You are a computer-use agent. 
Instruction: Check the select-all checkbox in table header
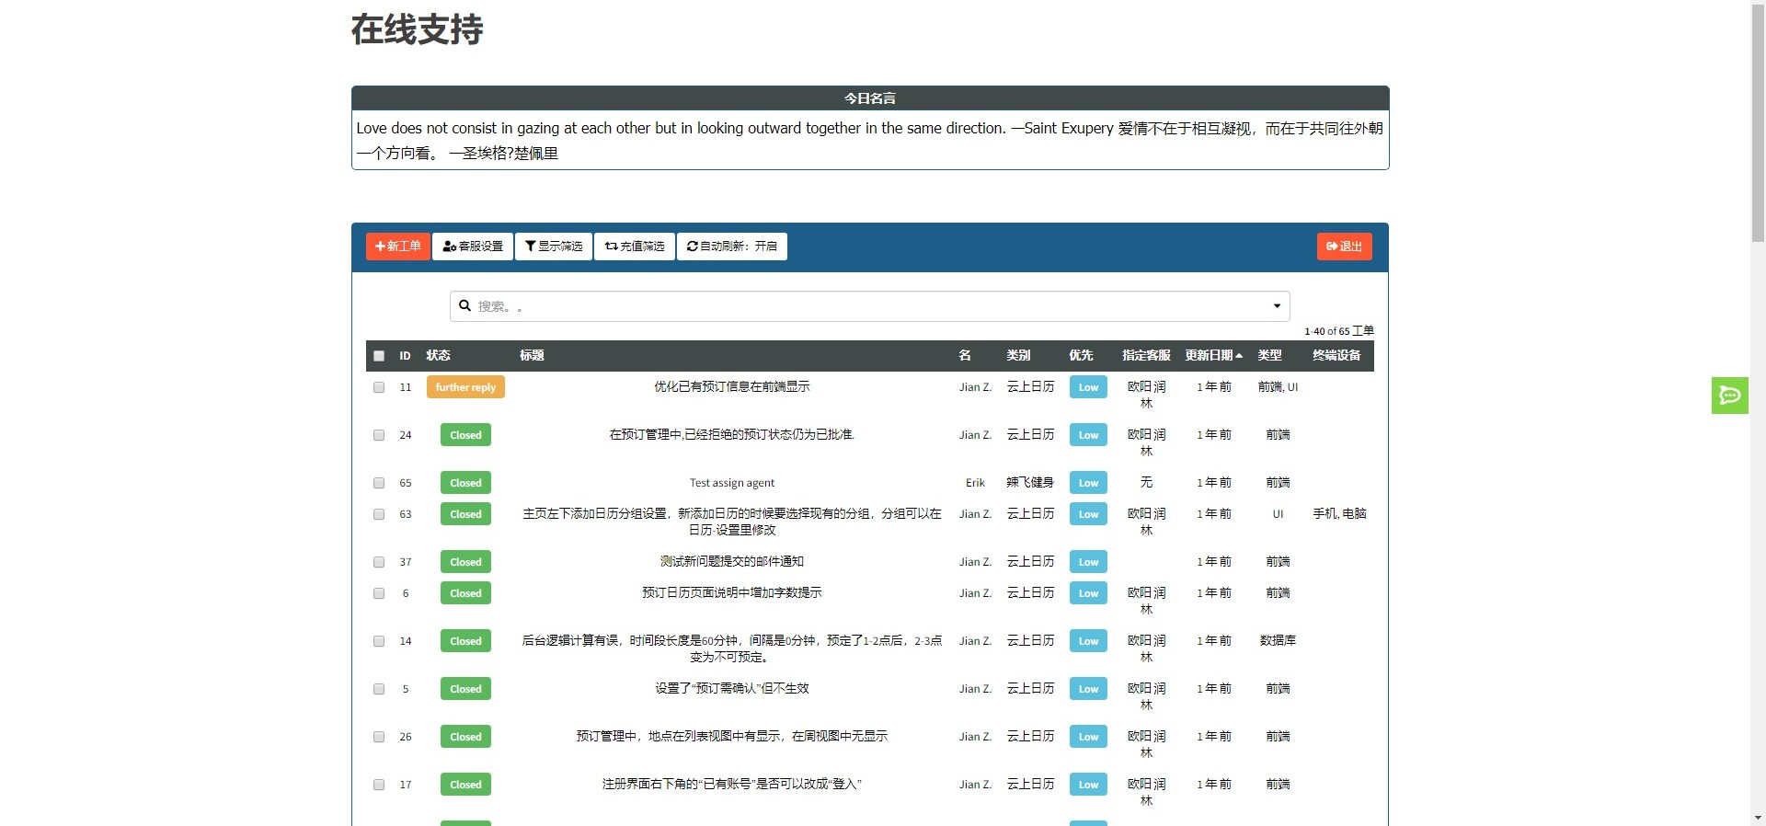(379, 356)
